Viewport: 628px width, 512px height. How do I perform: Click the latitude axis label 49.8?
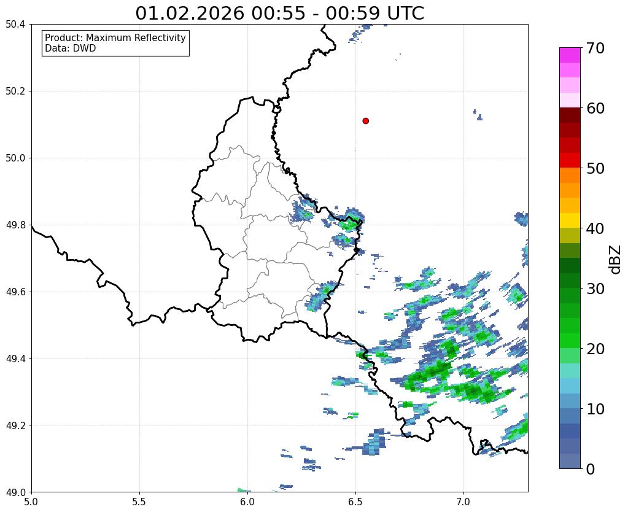(x=15, y=225)
